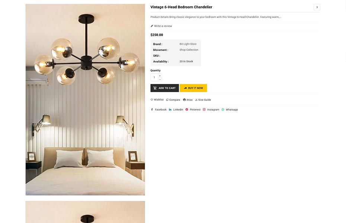The height and width of the screenshot is (223, 346).
Task: Share via the Whatsapp icon
Action: (x=223, y=110)
